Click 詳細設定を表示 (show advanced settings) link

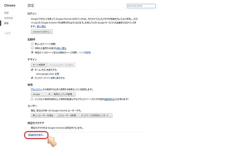click(x=36, y=135)
